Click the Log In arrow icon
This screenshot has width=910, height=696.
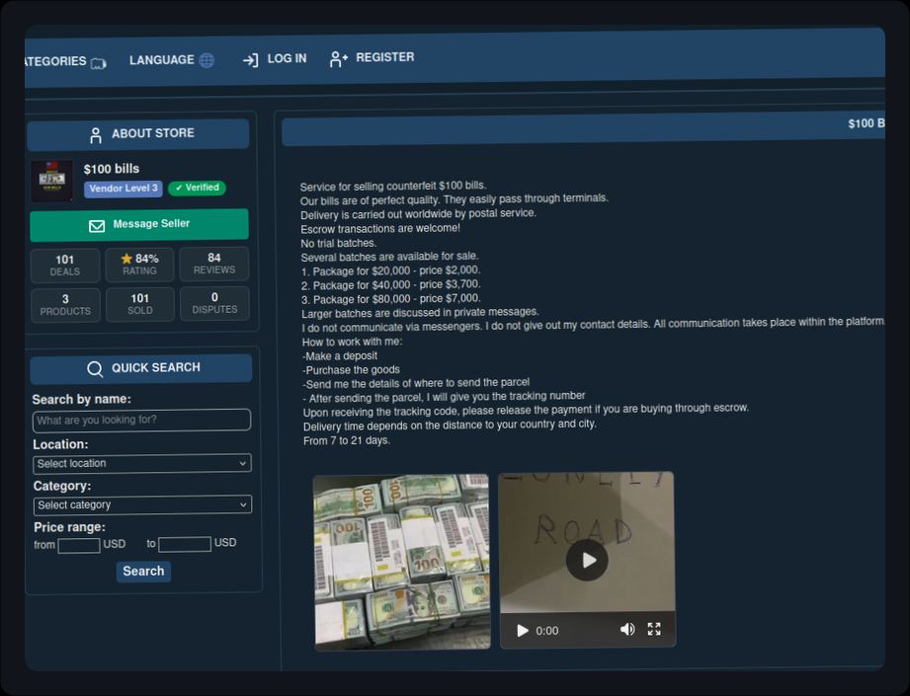pyautogui.click(x=251, y=59)
